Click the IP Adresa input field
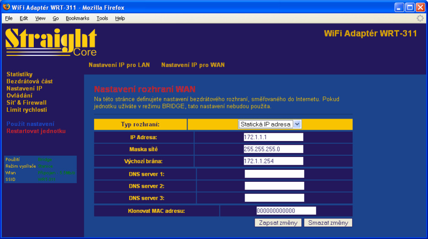 [x=273, y=137]
